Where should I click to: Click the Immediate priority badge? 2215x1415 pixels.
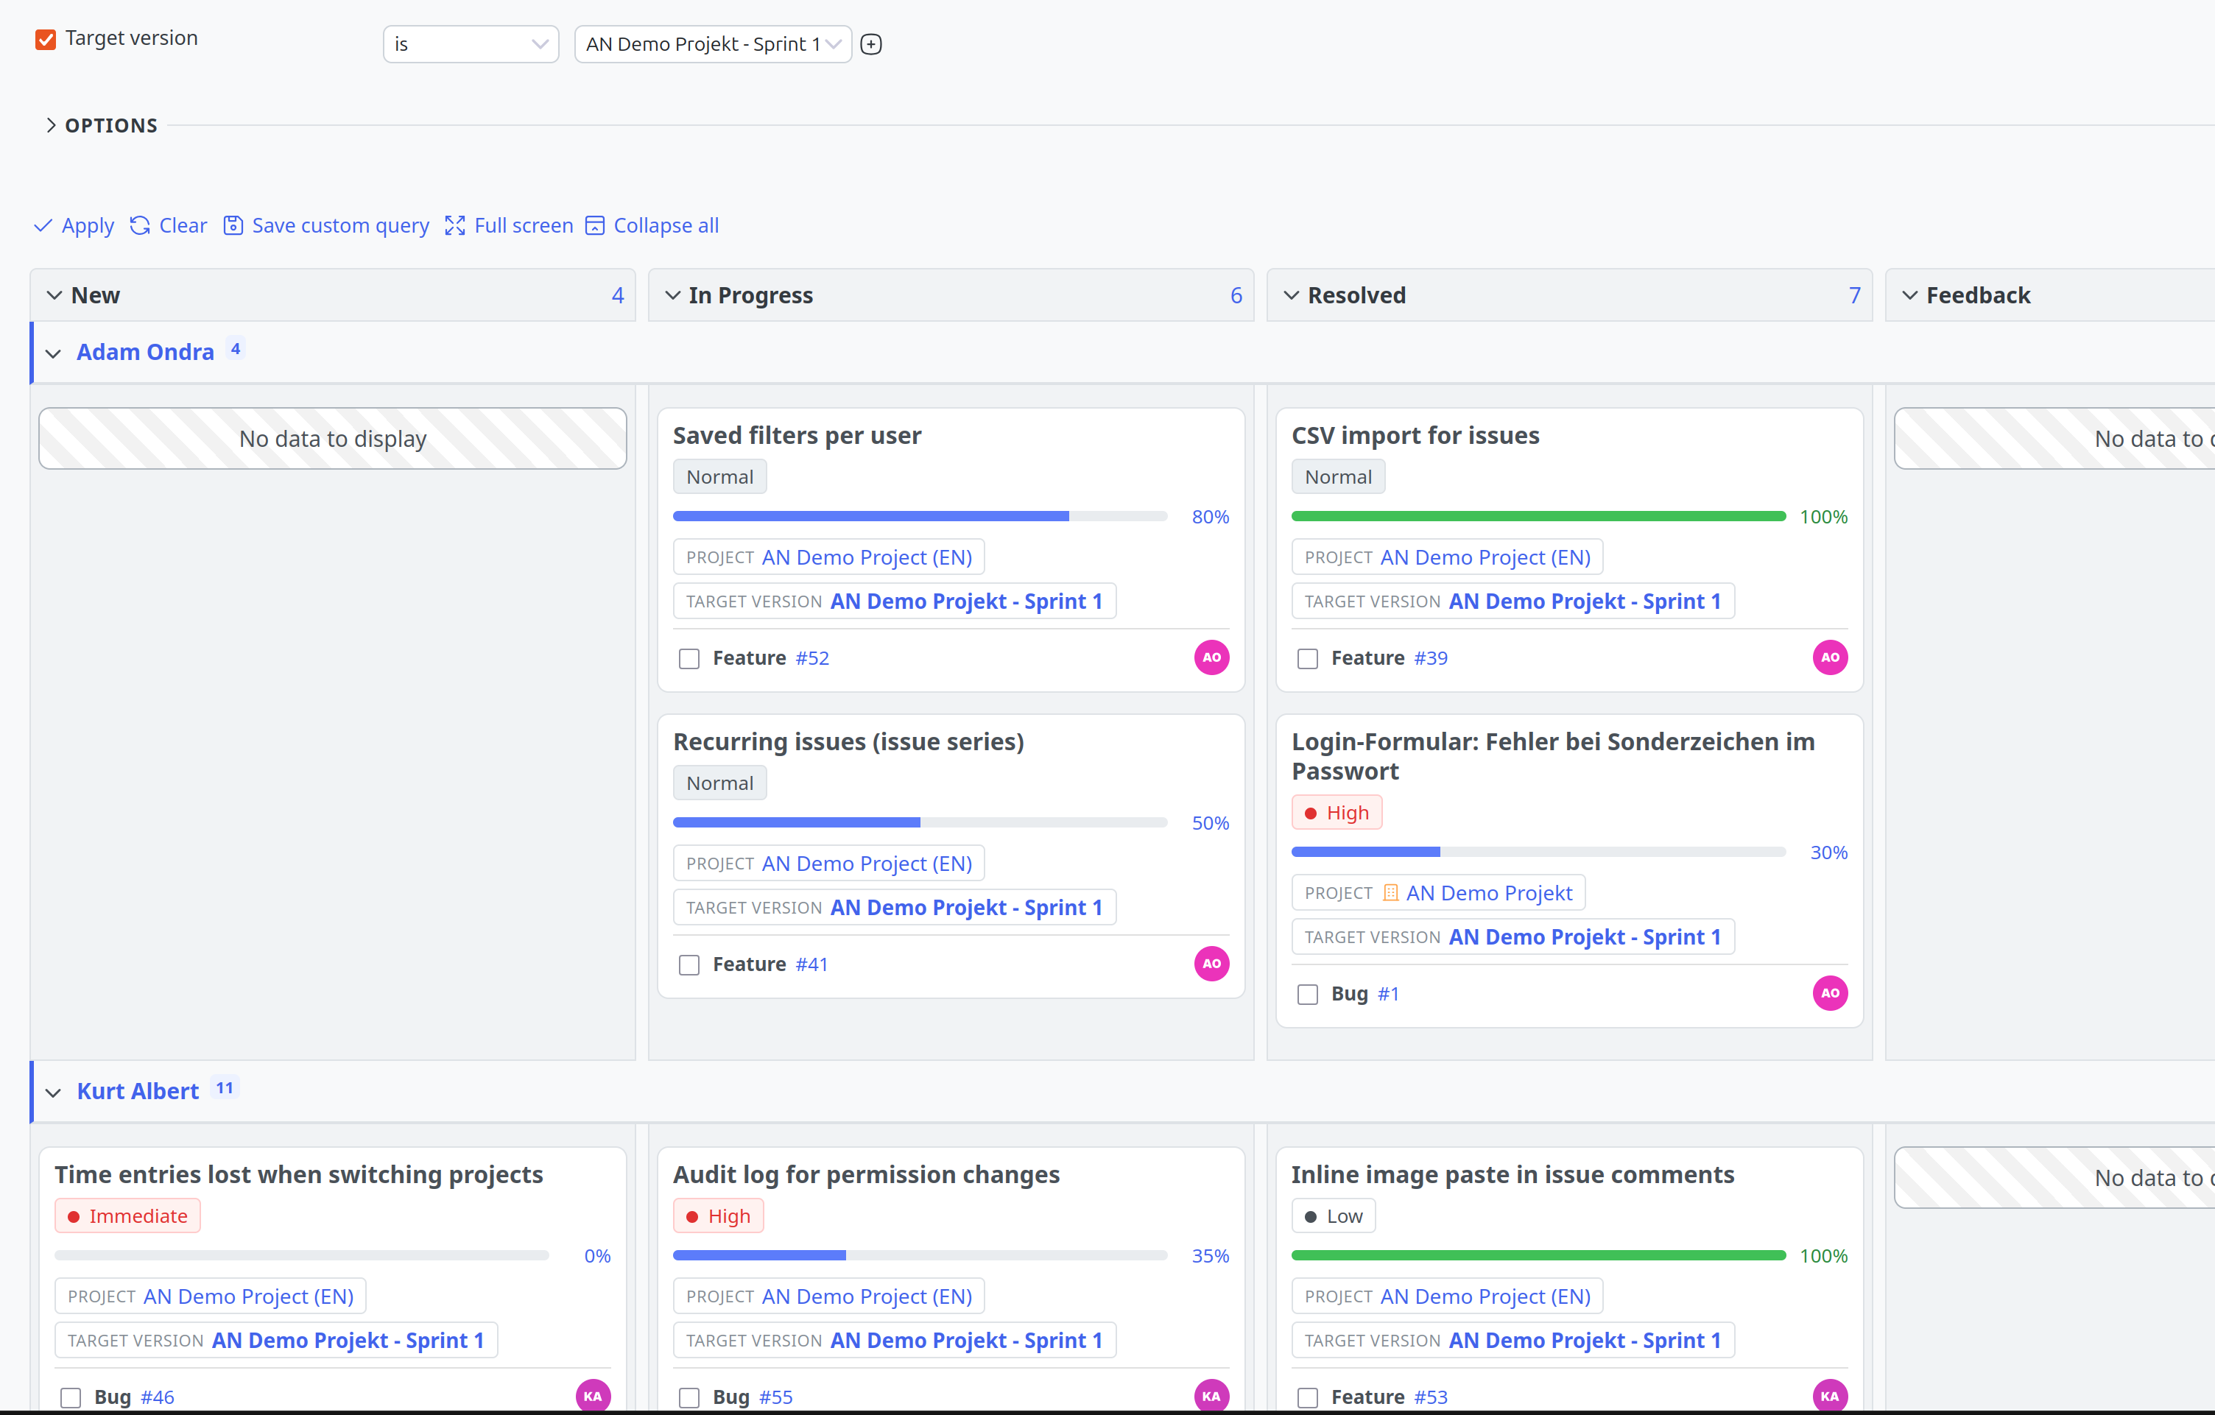128,1215
